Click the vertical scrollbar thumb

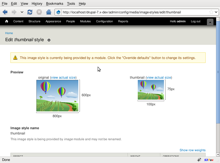(x=218, y=72)
